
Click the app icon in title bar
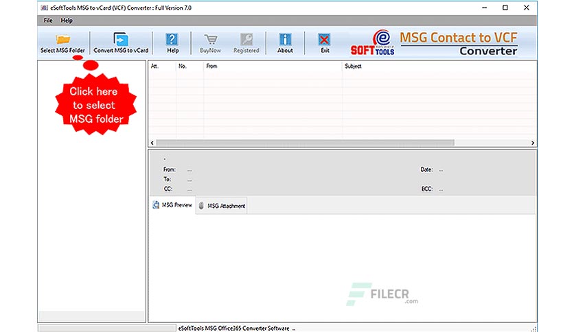(x=45, y=8)
